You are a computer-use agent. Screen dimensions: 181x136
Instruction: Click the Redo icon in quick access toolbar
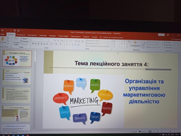point(11,30)
